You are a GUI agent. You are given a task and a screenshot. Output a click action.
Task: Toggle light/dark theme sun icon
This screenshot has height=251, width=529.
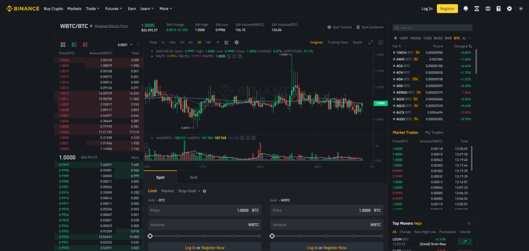pos(521,9)
